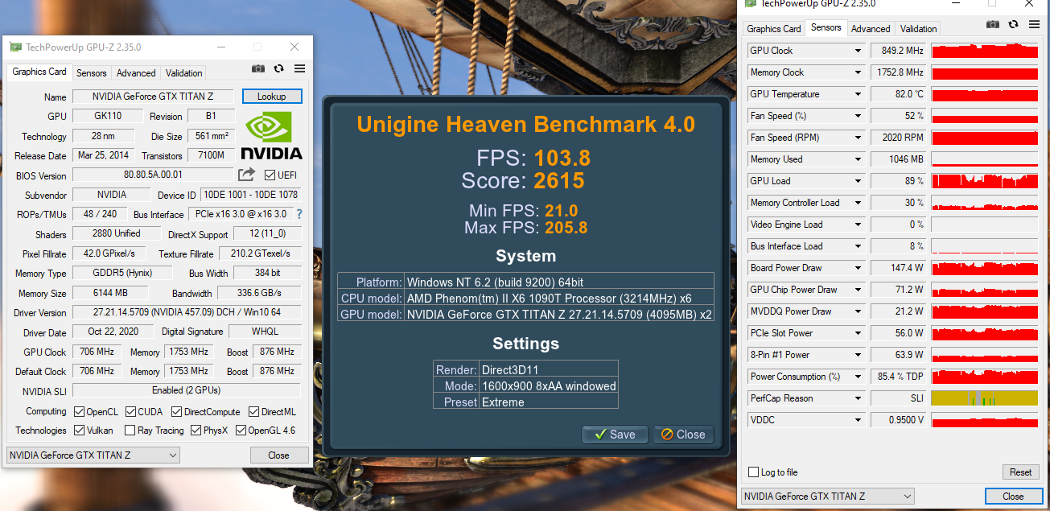This screenshot has width=1050, height=511.
Task: Open the hamburger menu in Graphics Card window
Action: [299, 69]
